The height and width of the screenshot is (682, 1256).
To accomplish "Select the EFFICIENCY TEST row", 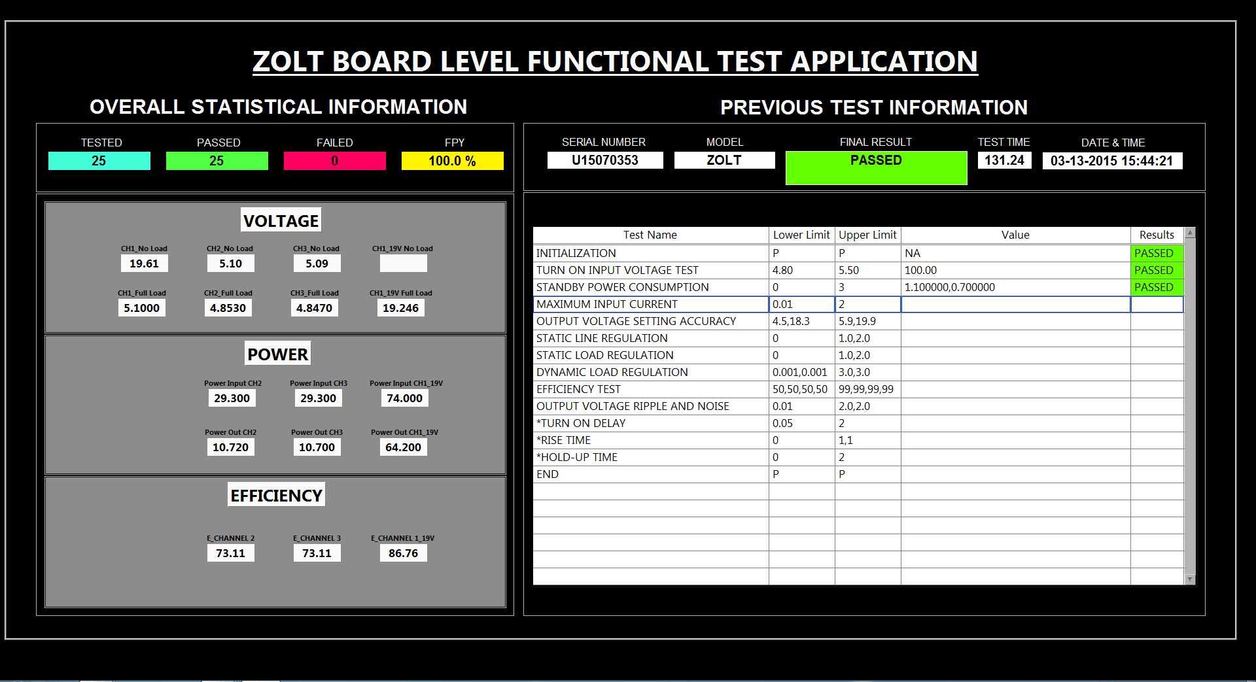I will pyautogui.click(x=858, y=389).
